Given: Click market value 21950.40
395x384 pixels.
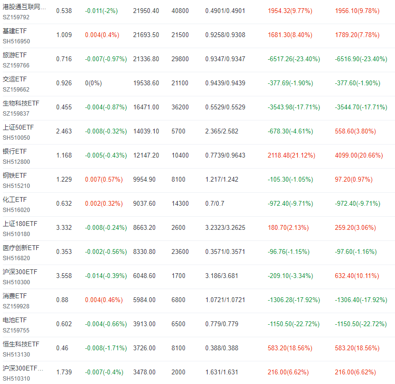Looking at the screenshot, I should (x=146, y=11).
